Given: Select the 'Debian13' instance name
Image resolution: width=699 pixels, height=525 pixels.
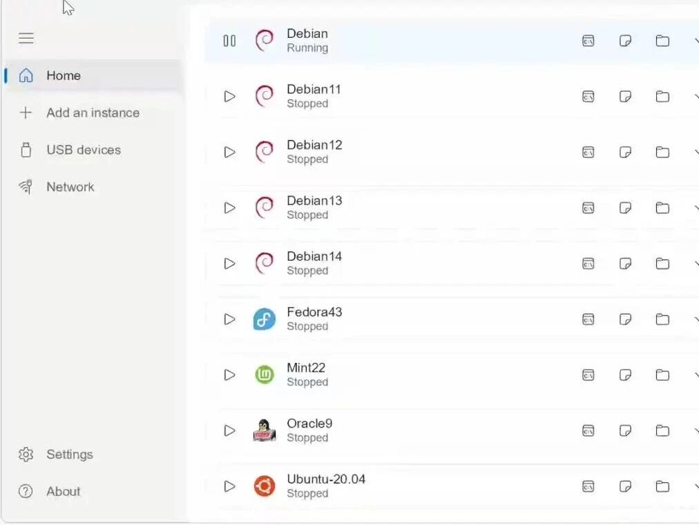Looking at the screenshot, I should pyautogui.click(x=314, y=201).
